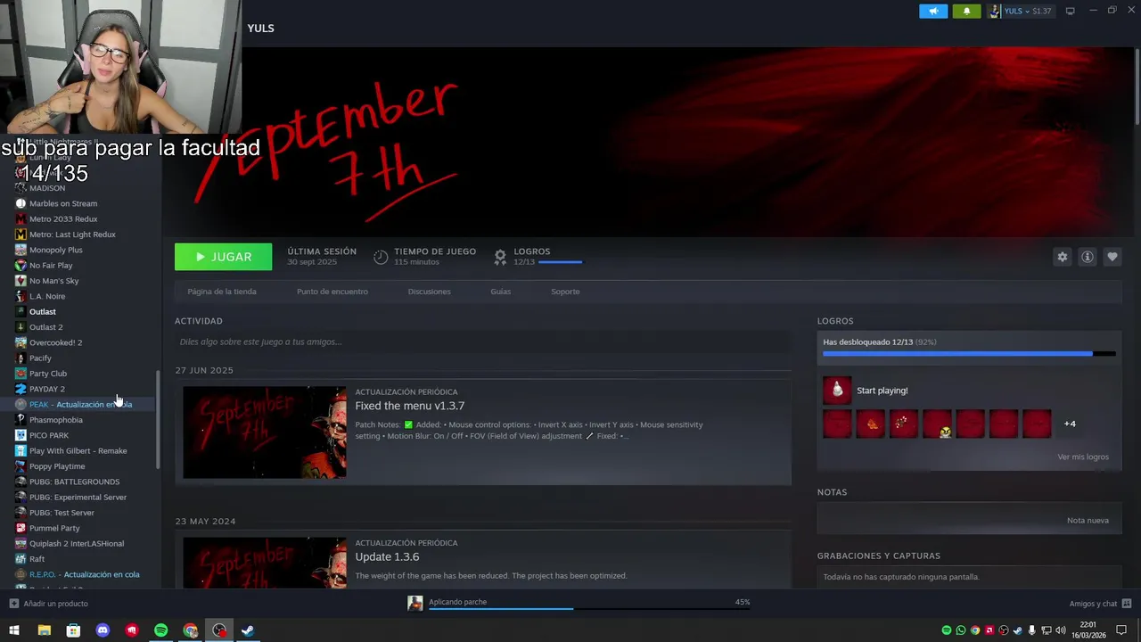This screenshot has height=642, width=1141.
Task: Open the Discusiones tab
Action: click(x=429, y=292)
